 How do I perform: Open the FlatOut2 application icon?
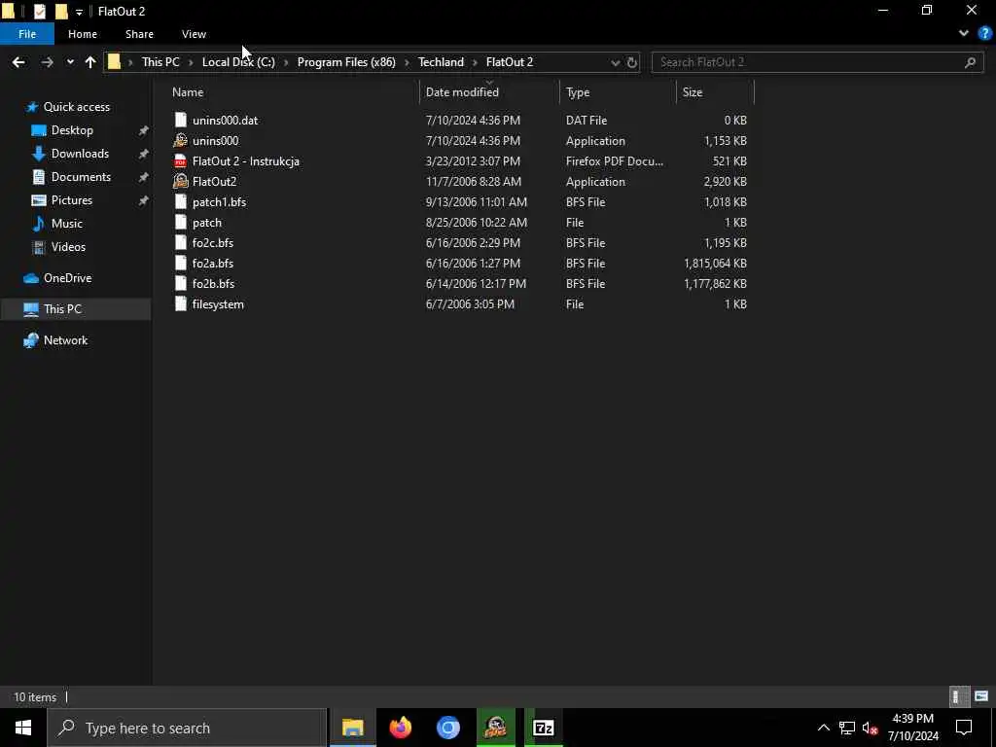[180, 182]
